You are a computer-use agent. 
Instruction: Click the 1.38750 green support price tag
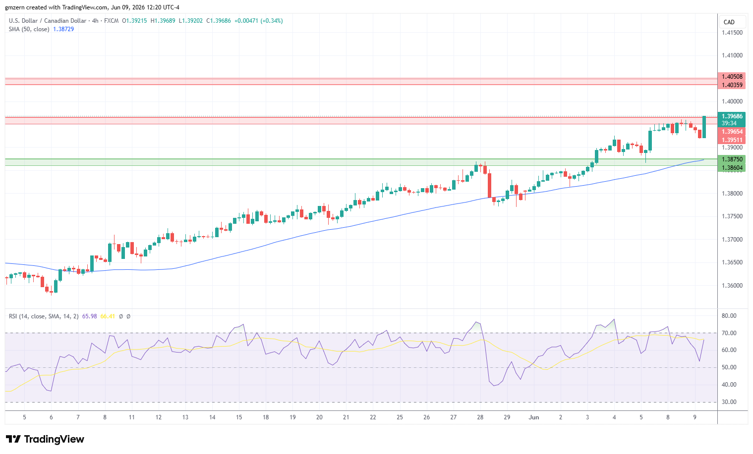point(732,159)
